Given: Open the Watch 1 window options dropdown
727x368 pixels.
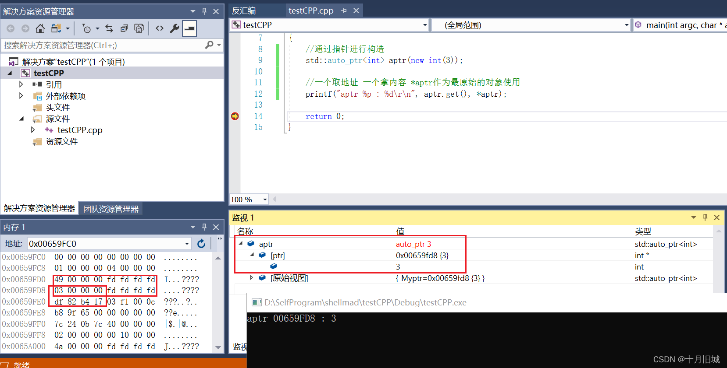Looking at the screenshot, I should [694, 217].
